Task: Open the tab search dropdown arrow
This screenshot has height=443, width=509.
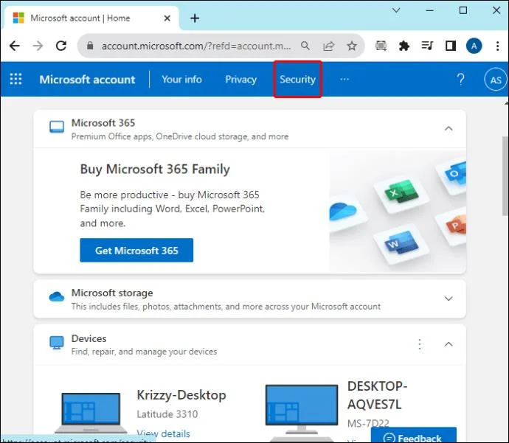Action: click(396, 10)
